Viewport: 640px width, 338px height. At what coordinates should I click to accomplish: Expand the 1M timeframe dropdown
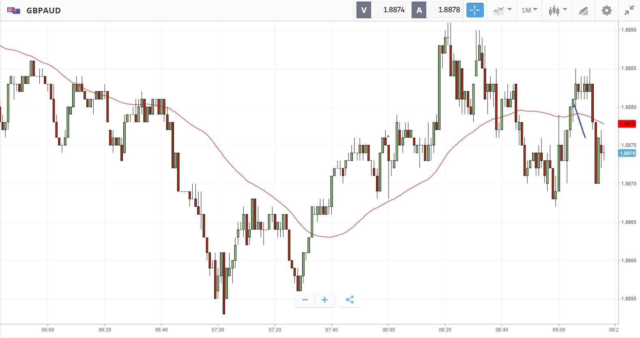529,10
